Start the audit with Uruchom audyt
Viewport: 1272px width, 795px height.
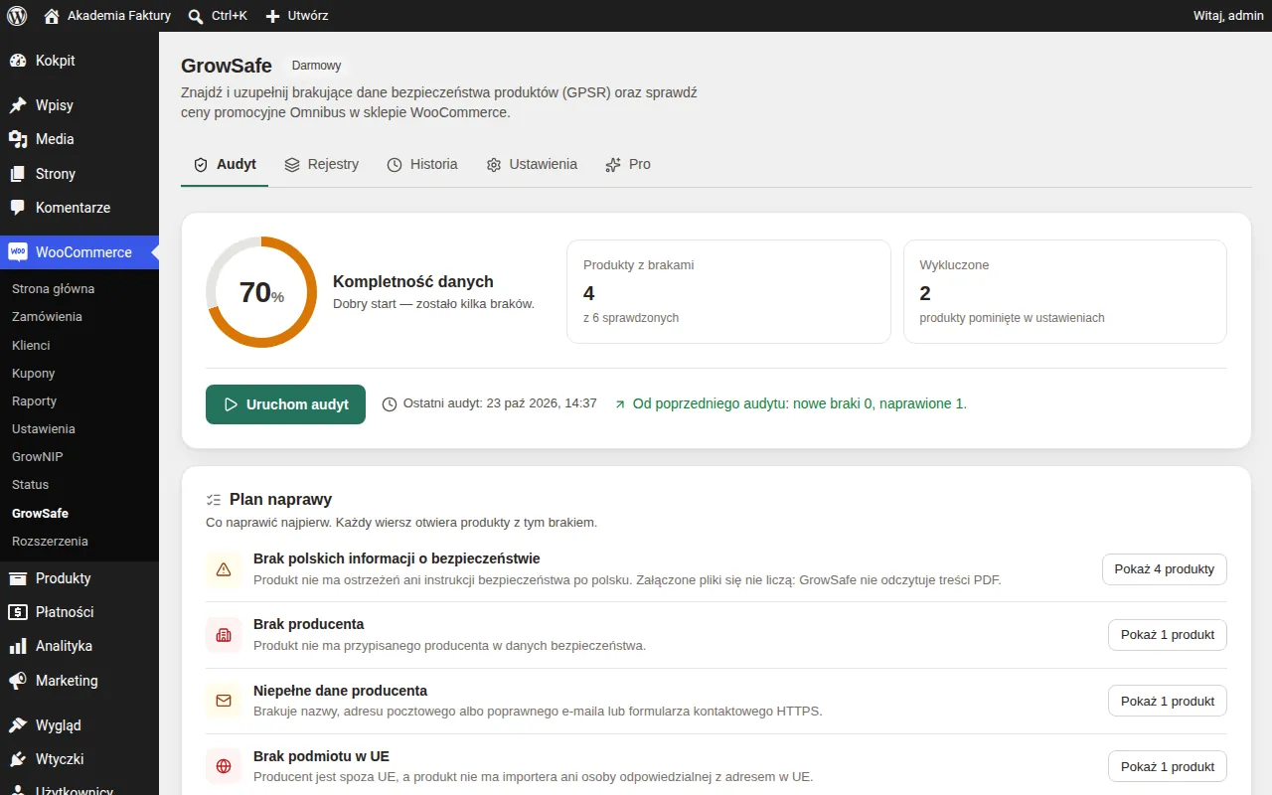pos(285,404)
